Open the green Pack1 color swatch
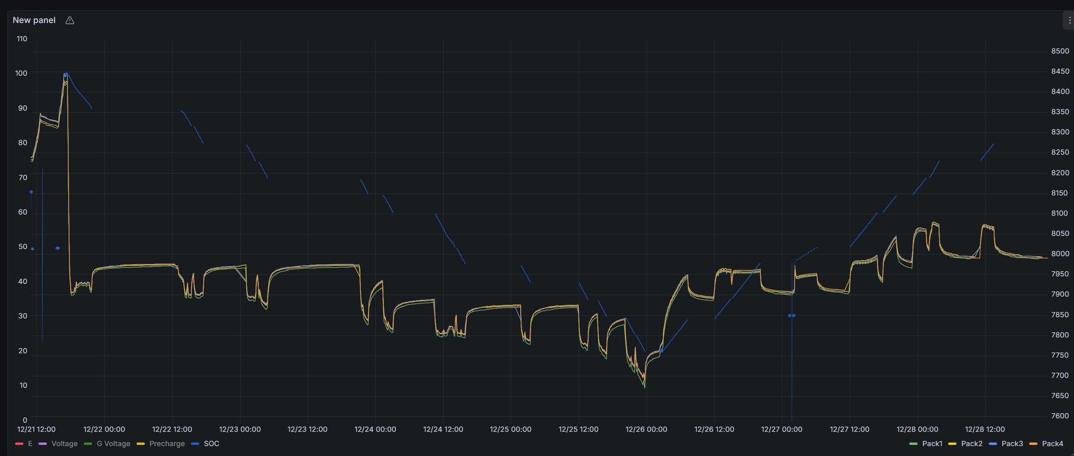1074x456 pixels. tap(914, 443)
